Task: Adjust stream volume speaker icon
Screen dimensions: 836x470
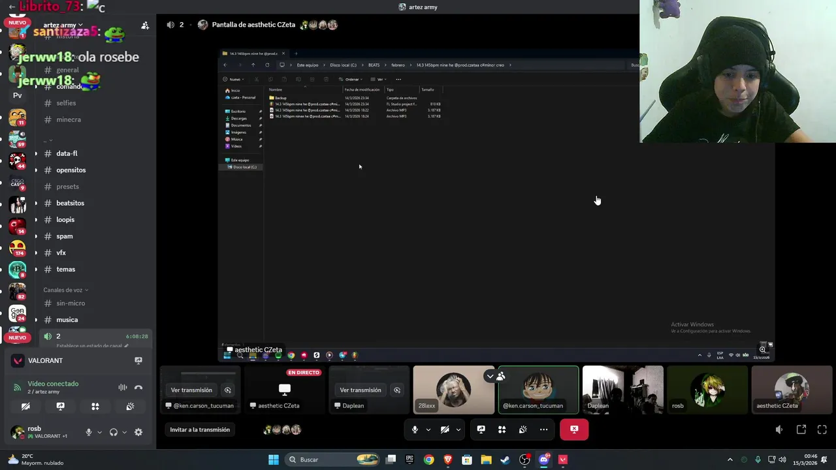Action: [779, 430]
